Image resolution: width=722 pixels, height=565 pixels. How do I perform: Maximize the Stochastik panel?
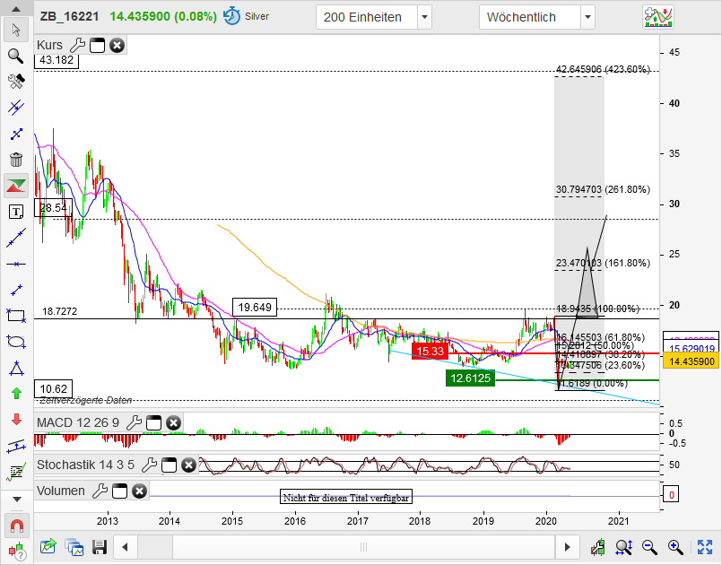tap(169, 465)
